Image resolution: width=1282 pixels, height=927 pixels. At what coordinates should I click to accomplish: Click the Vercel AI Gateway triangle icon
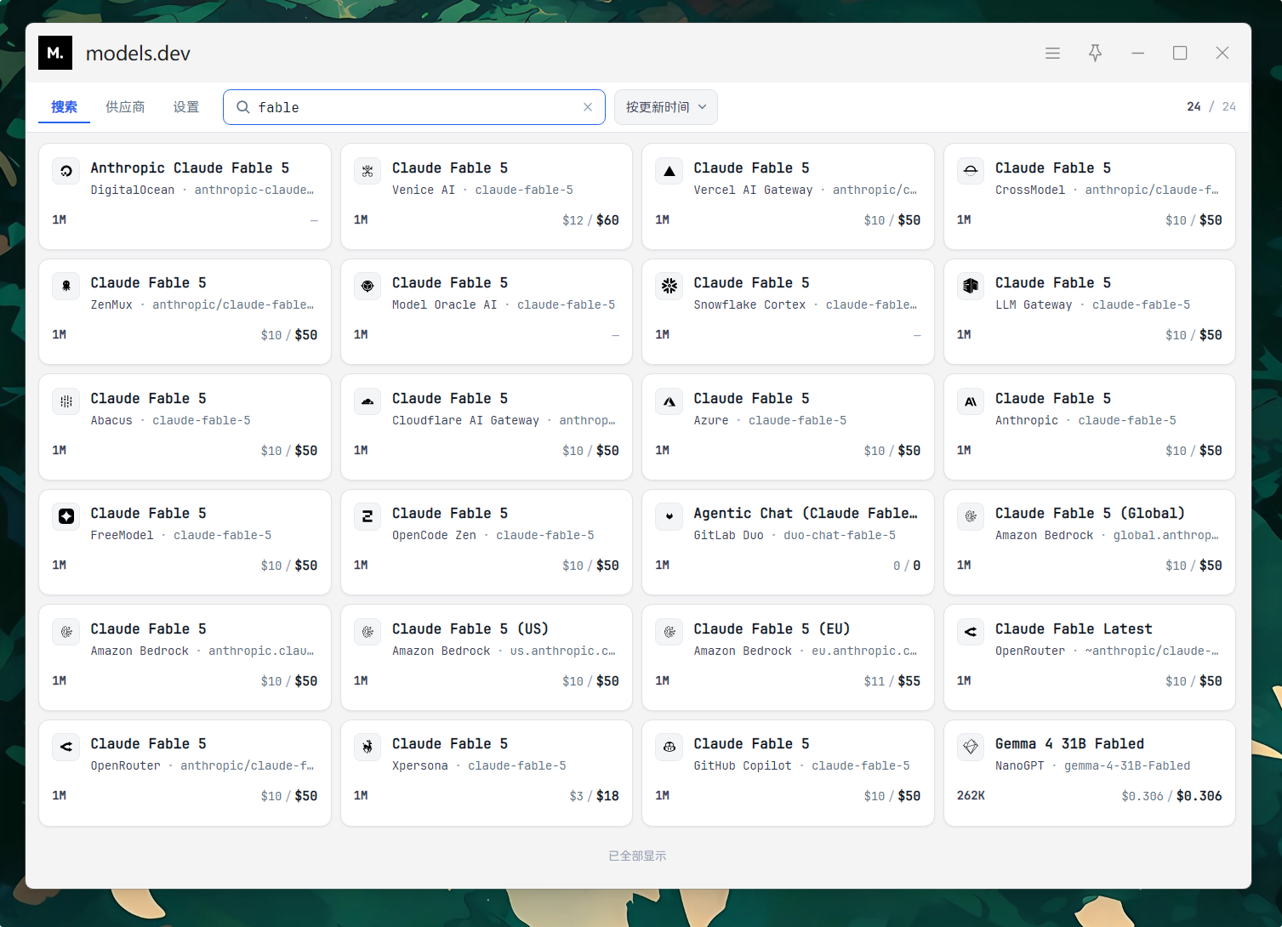coord(669,171)
